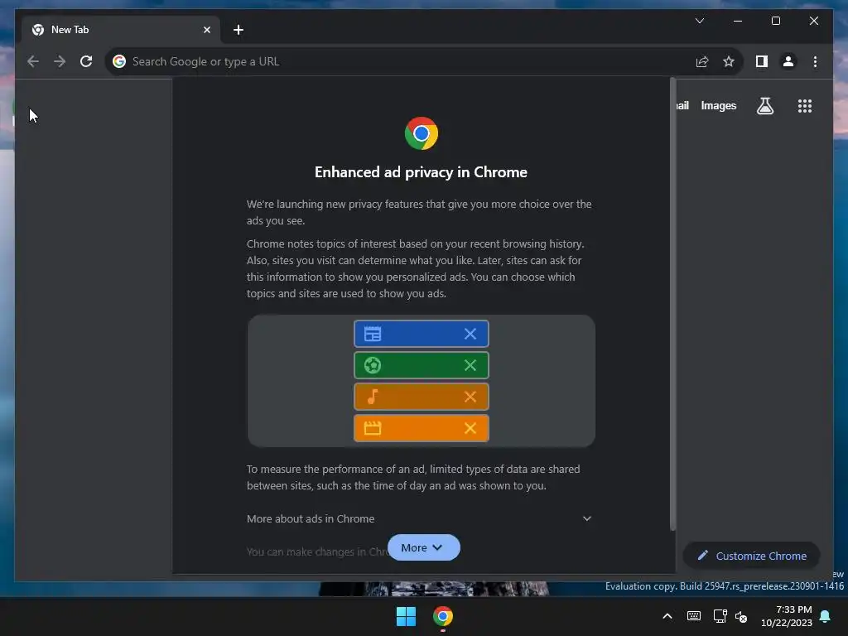
Task: Click the share page icon
Action: click(x=702, y=61)
